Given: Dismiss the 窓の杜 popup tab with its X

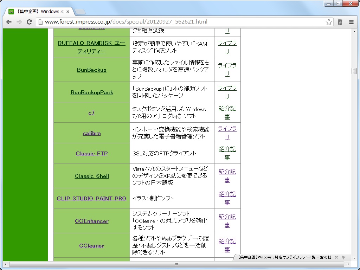Looking at the screenshot, I should [336, 257].
